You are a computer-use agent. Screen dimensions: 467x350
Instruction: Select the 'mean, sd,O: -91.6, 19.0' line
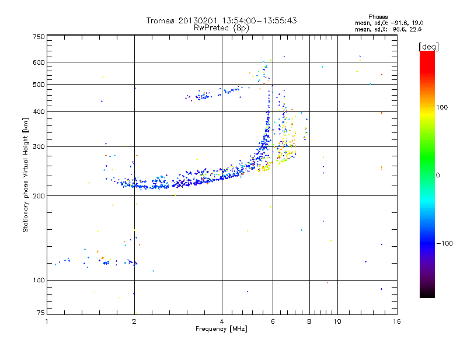coord(389,23)
